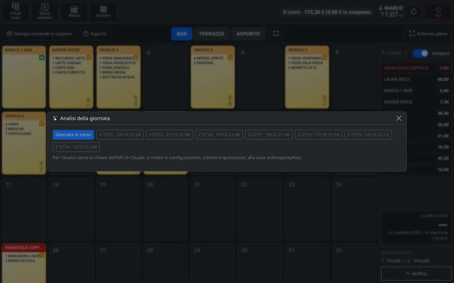Open the Funzioni grid menu
The image size is (454, 283).
coord(103,12)
